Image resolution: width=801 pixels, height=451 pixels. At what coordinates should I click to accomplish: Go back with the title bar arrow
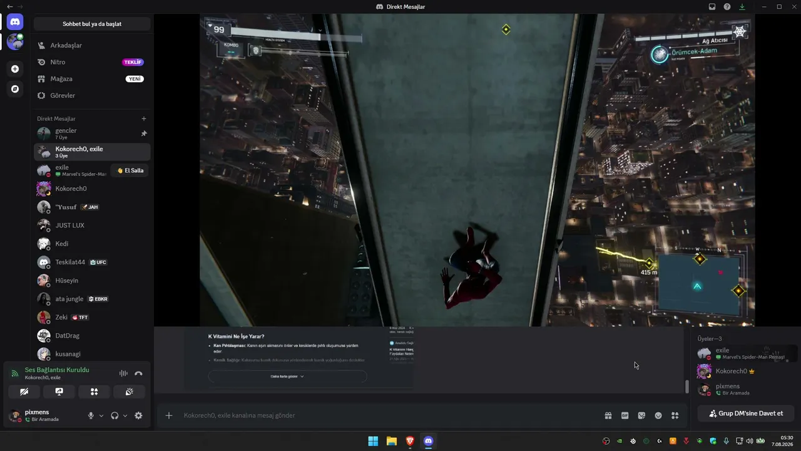(x=9, y=7)
